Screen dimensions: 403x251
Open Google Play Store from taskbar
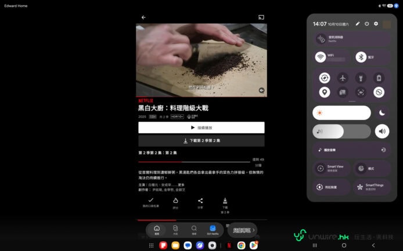(x=254, y=245)
